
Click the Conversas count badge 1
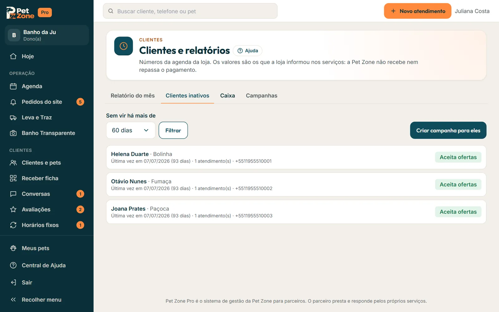[80, 194]
